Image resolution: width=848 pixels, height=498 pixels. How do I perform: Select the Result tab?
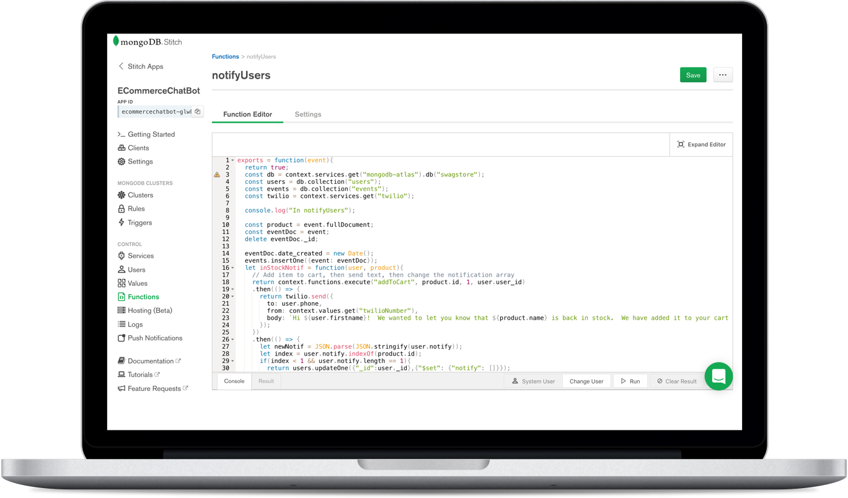(266, 381)
